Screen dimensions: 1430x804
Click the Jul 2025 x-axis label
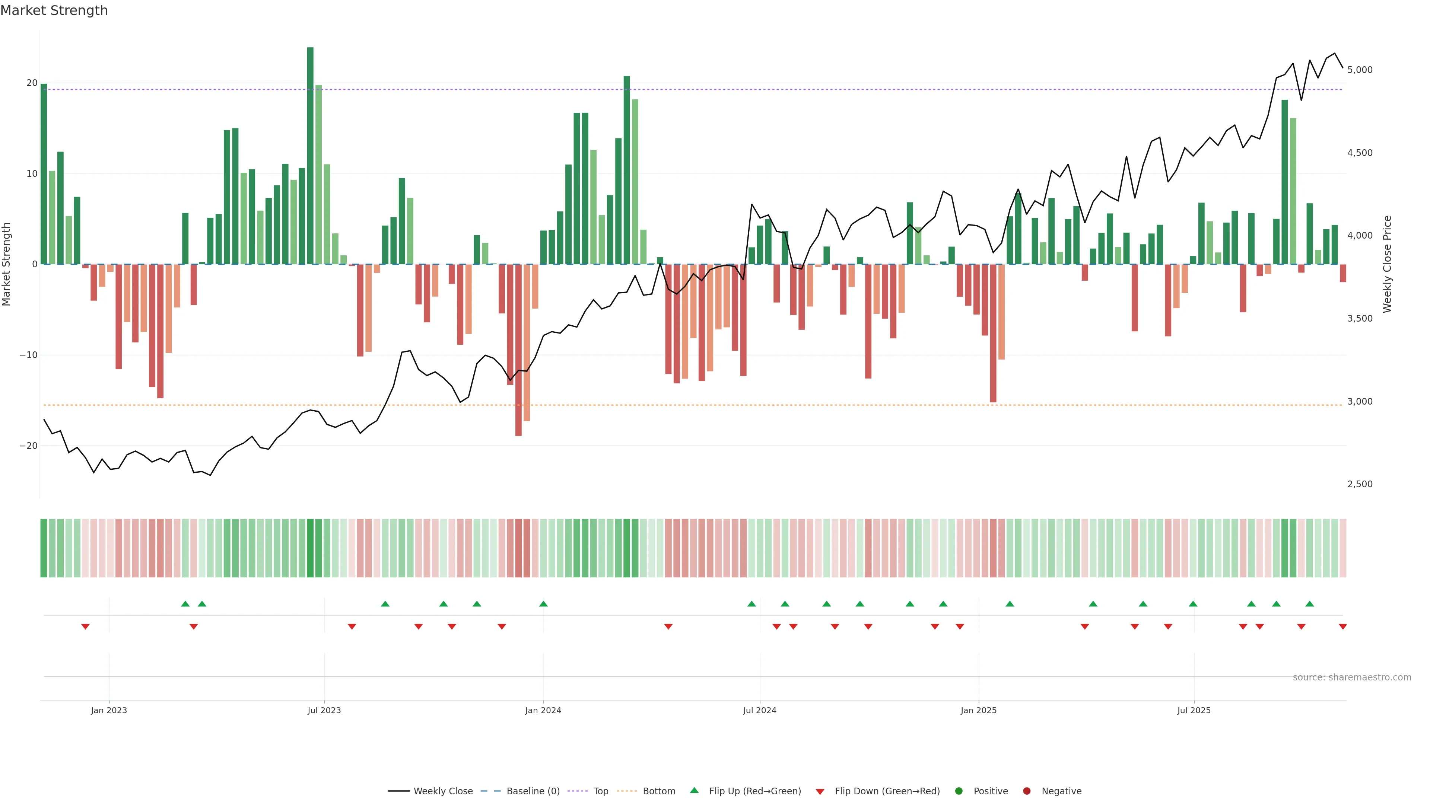coord(1194,710)
